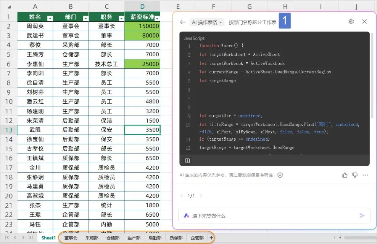This screenshot has height=244, width=377.
Task: Go to next AI result page arrow
Action: (201, 196)
